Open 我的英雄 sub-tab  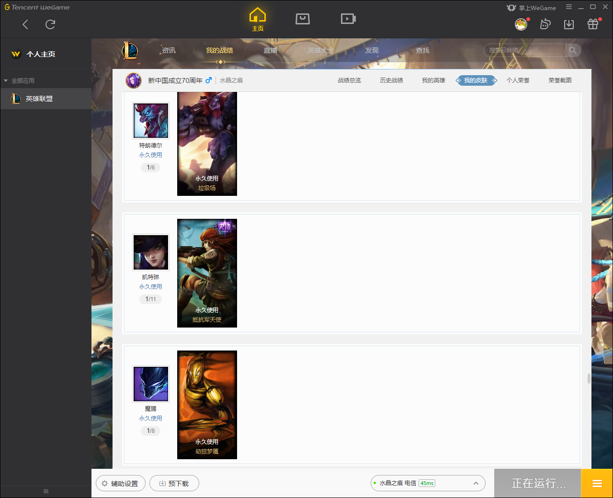pyautogui.click(x=433, y=80)
